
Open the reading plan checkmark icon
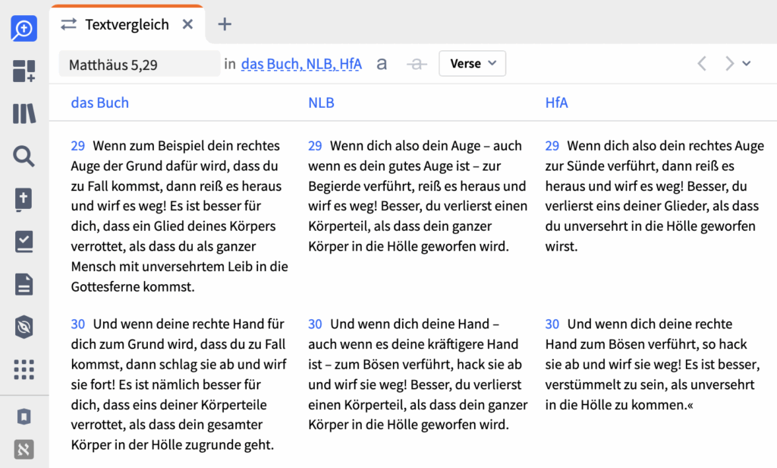(x=24, y=242)
